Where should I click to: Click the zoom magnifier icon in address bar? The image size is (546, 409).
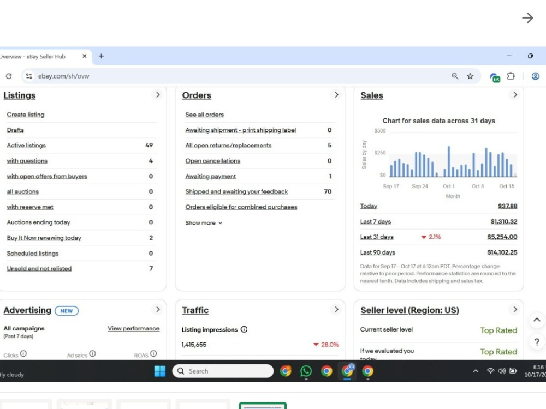click(455, 76)
